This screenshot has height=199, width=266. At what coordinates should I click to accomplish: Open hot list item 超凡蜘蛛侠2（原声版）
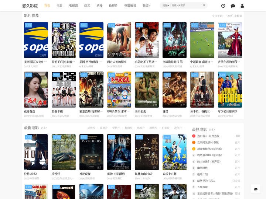pos(209,149)
